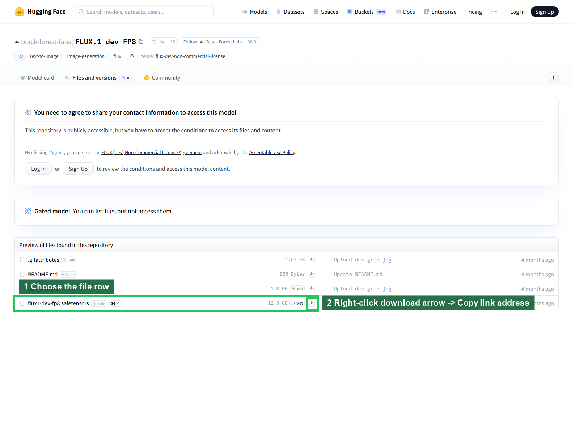The height and width of the screenshot is (434, 579).
Task: Click Log in button in access notice
Action: coord(38,169)
